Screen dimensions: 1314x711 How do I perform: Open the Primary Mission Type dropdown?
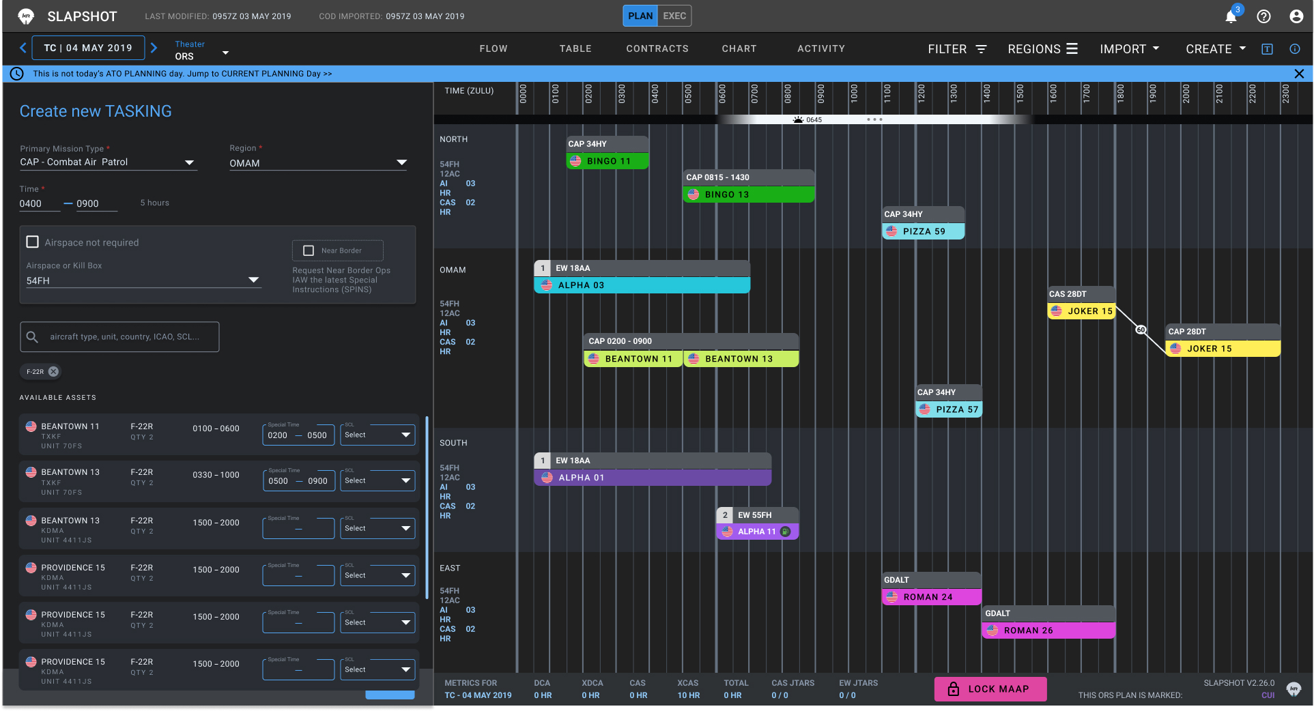point(108,162)
